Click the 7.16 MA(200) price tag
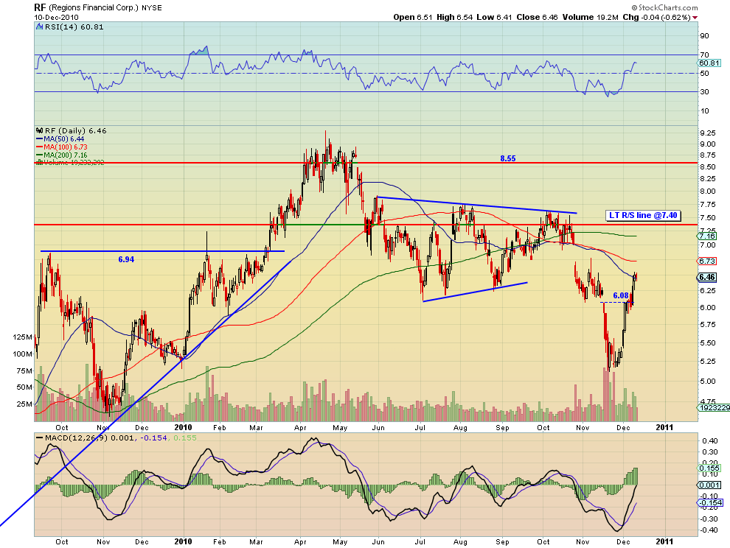 coord(707,236)
